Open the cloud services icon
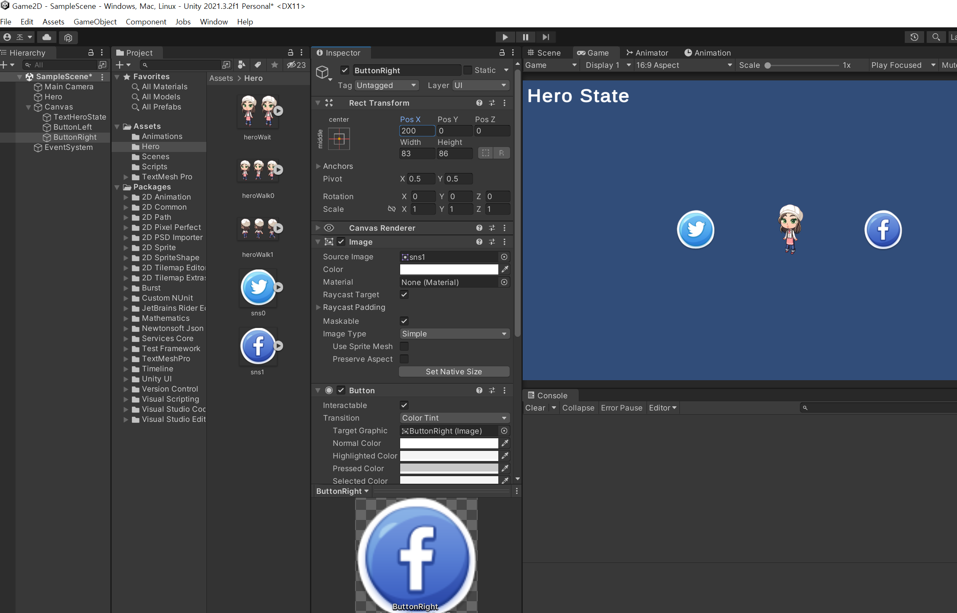The width and height of the screenshot is (957, 613). (x=47, y=37)
